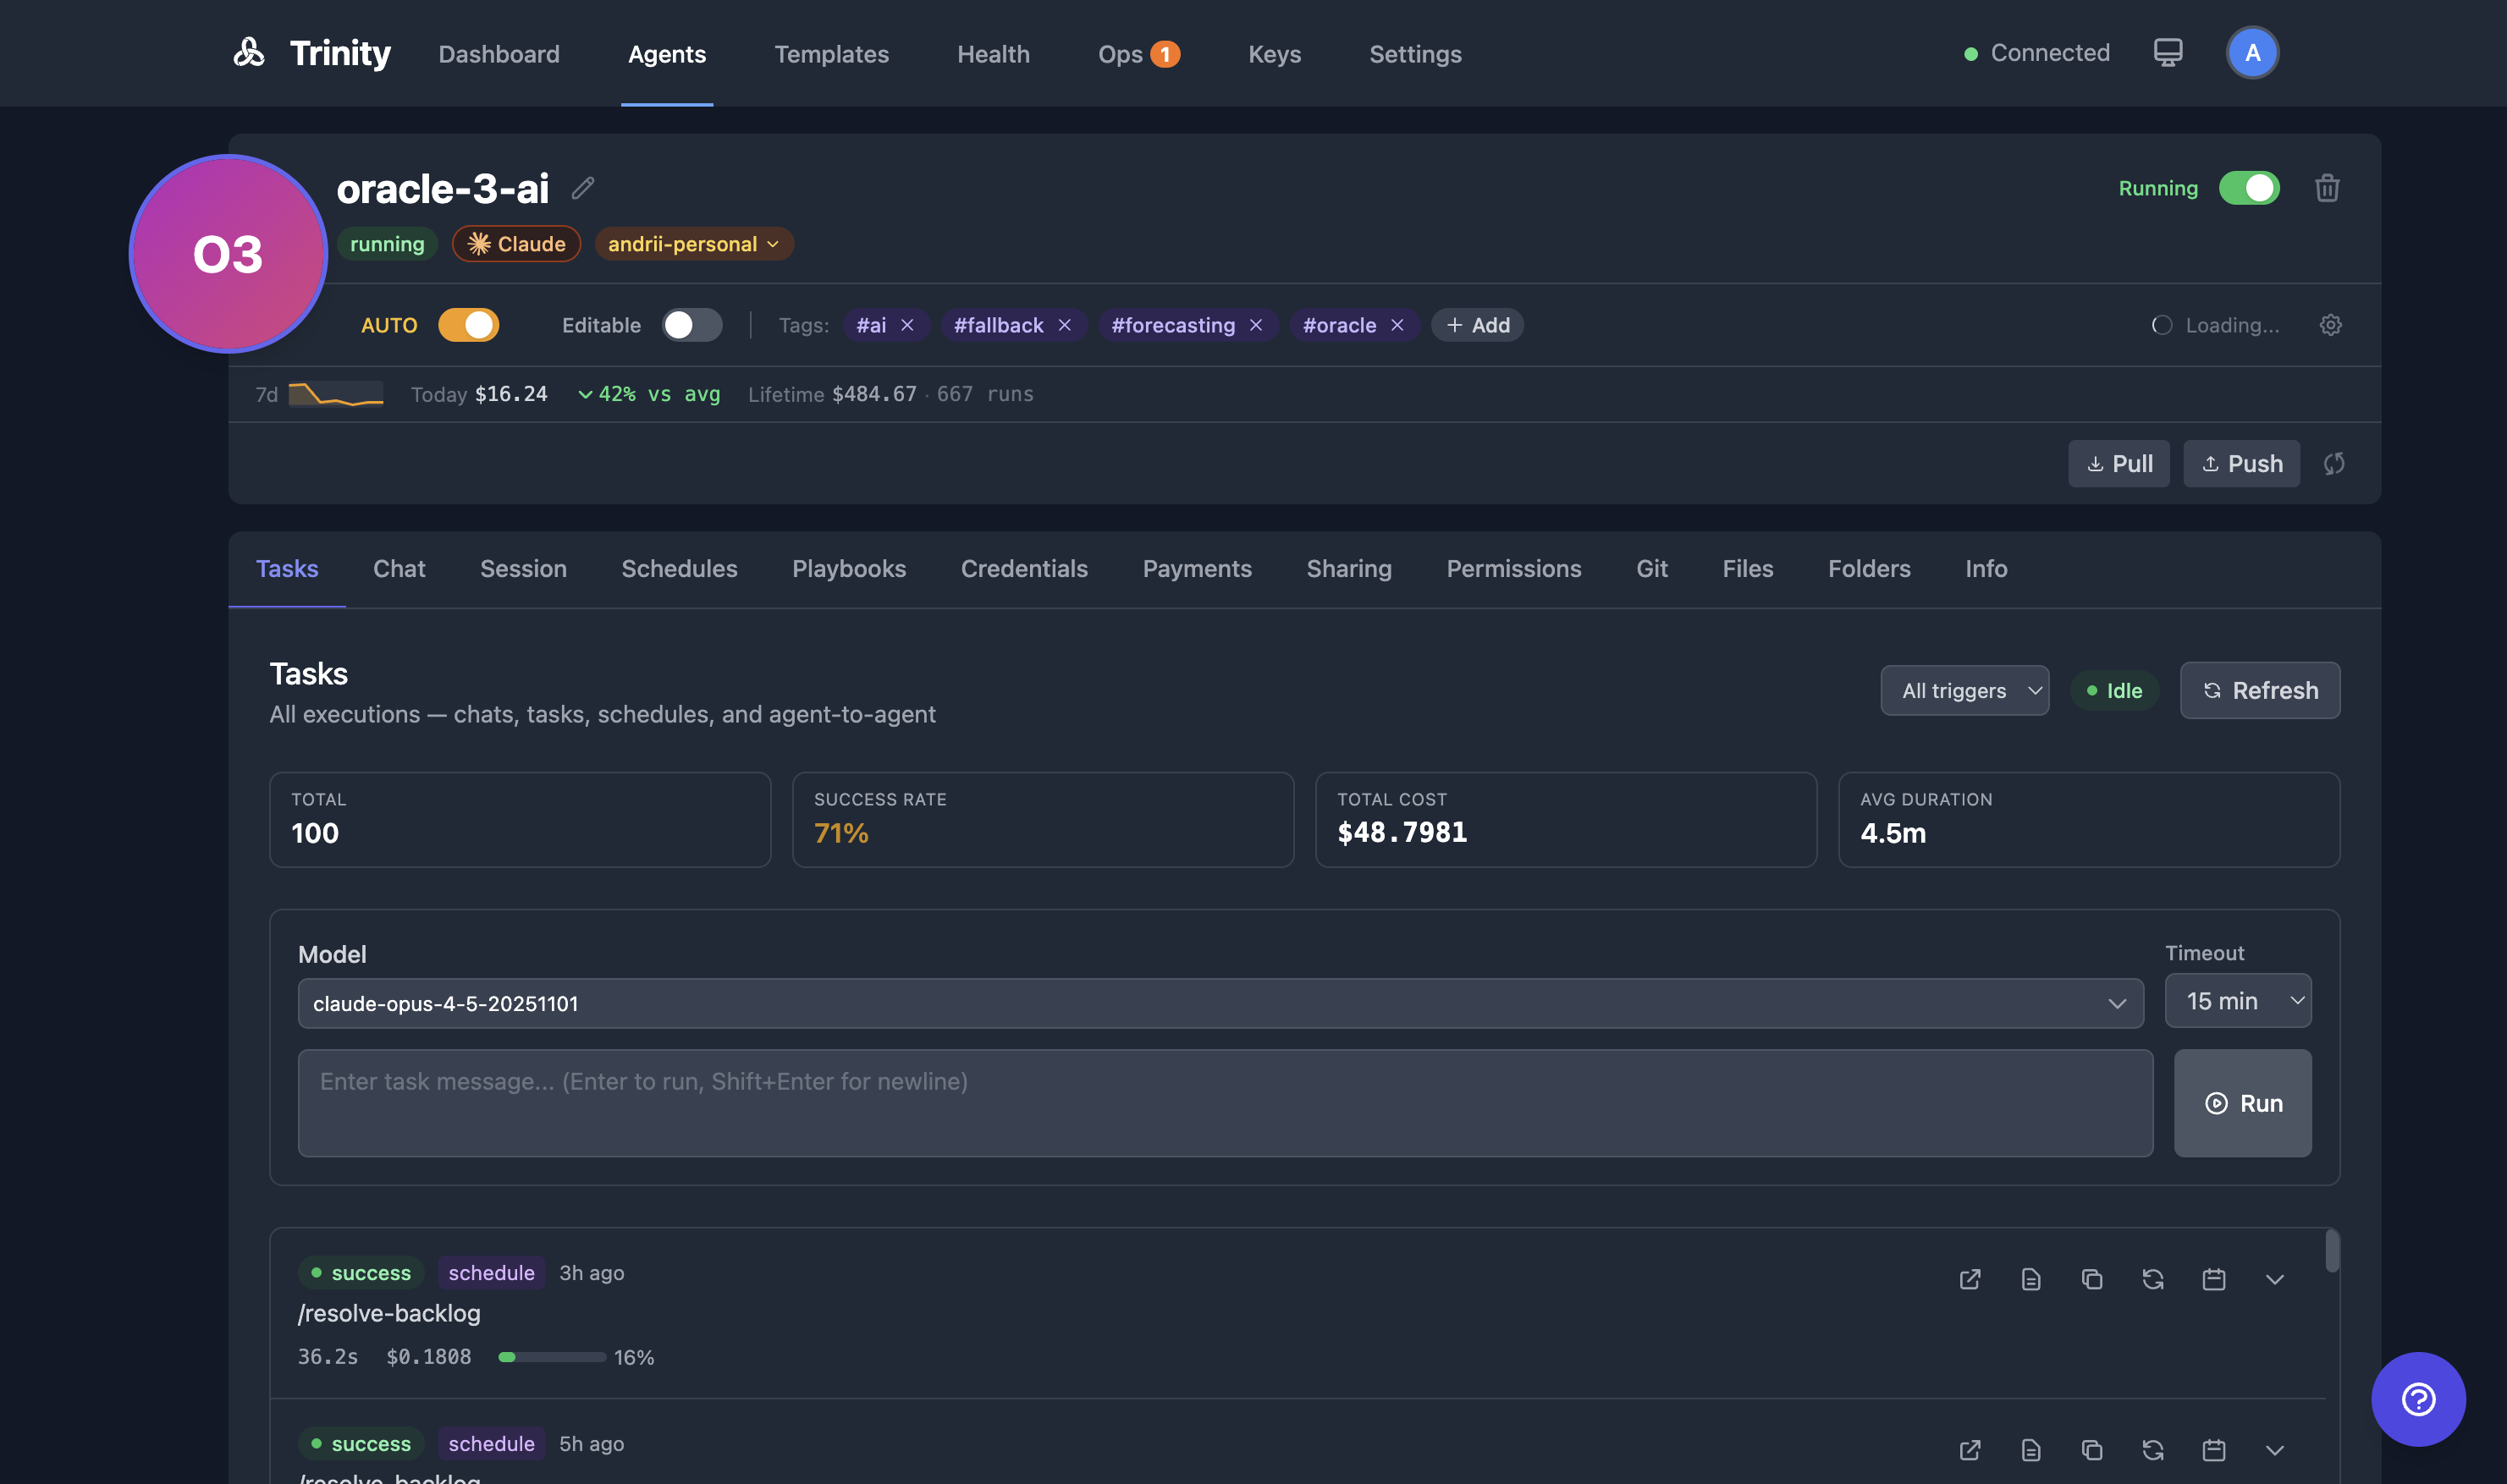Open the Timeout 15 min dropdown
The image size is (2507, 1484).
[2237, 1001]
